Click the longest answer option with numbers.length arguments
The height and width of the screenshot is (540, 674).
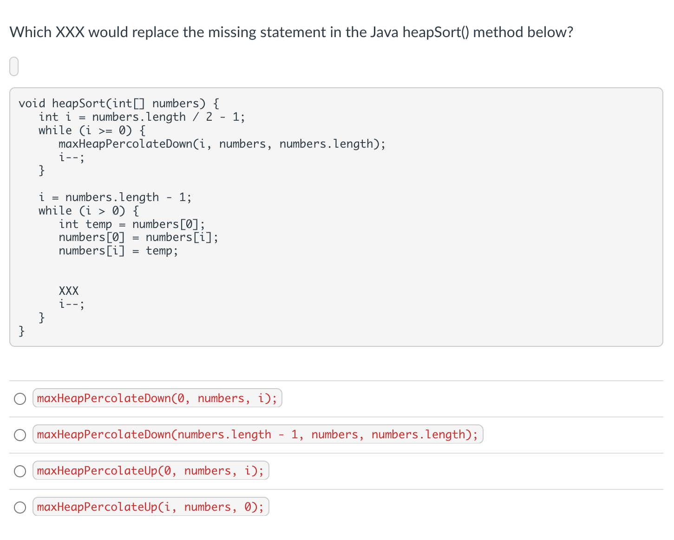tap(257, 434)
